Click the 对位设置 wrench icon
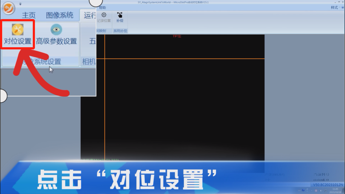 (x=17, y=30)
